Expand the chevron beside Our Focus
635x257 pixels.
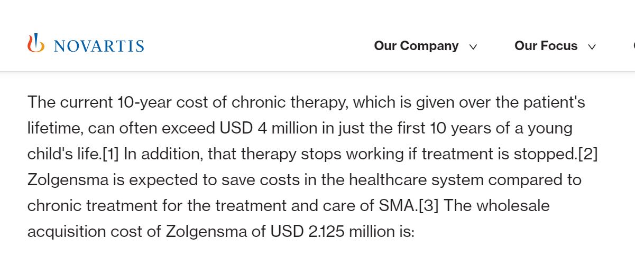point(592,47)
